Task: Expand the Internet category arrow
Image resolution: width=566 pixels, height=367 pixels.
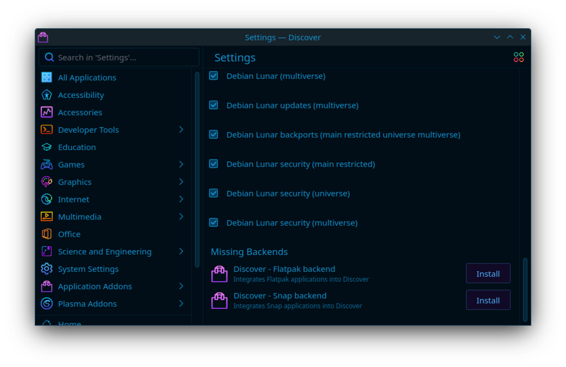Action: coord(181,199)
